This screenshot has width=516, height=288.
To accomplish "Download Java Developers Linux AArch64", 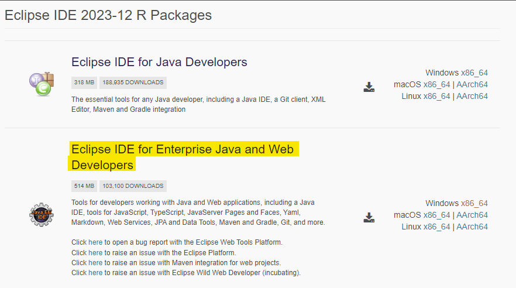I will pos(472,97).
